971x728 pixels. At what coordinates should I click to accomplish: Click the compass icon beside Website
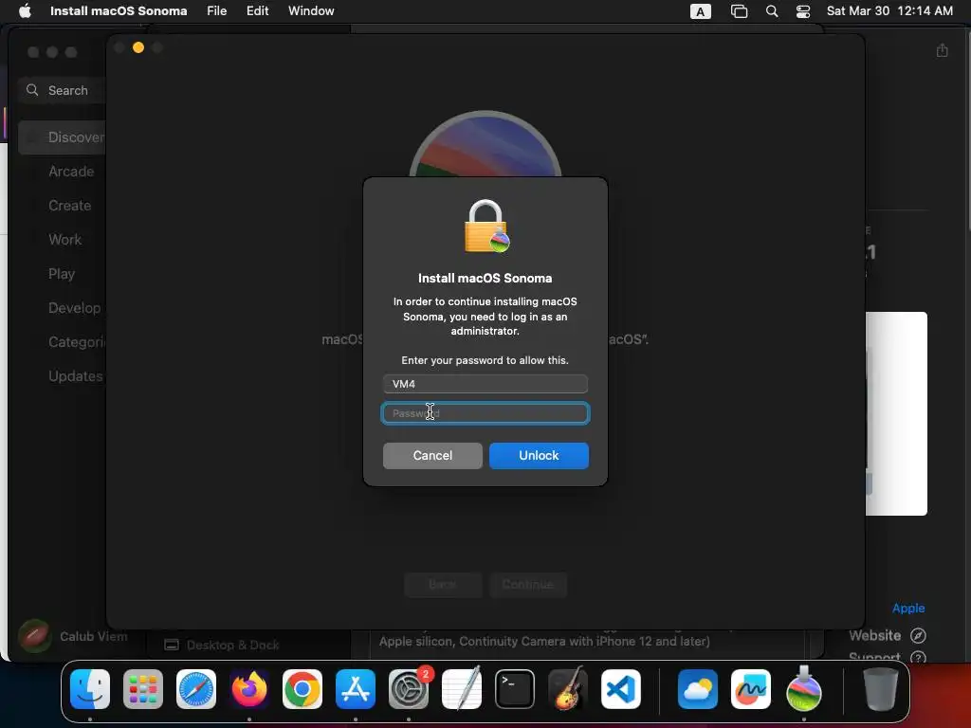tap(918, 635)
